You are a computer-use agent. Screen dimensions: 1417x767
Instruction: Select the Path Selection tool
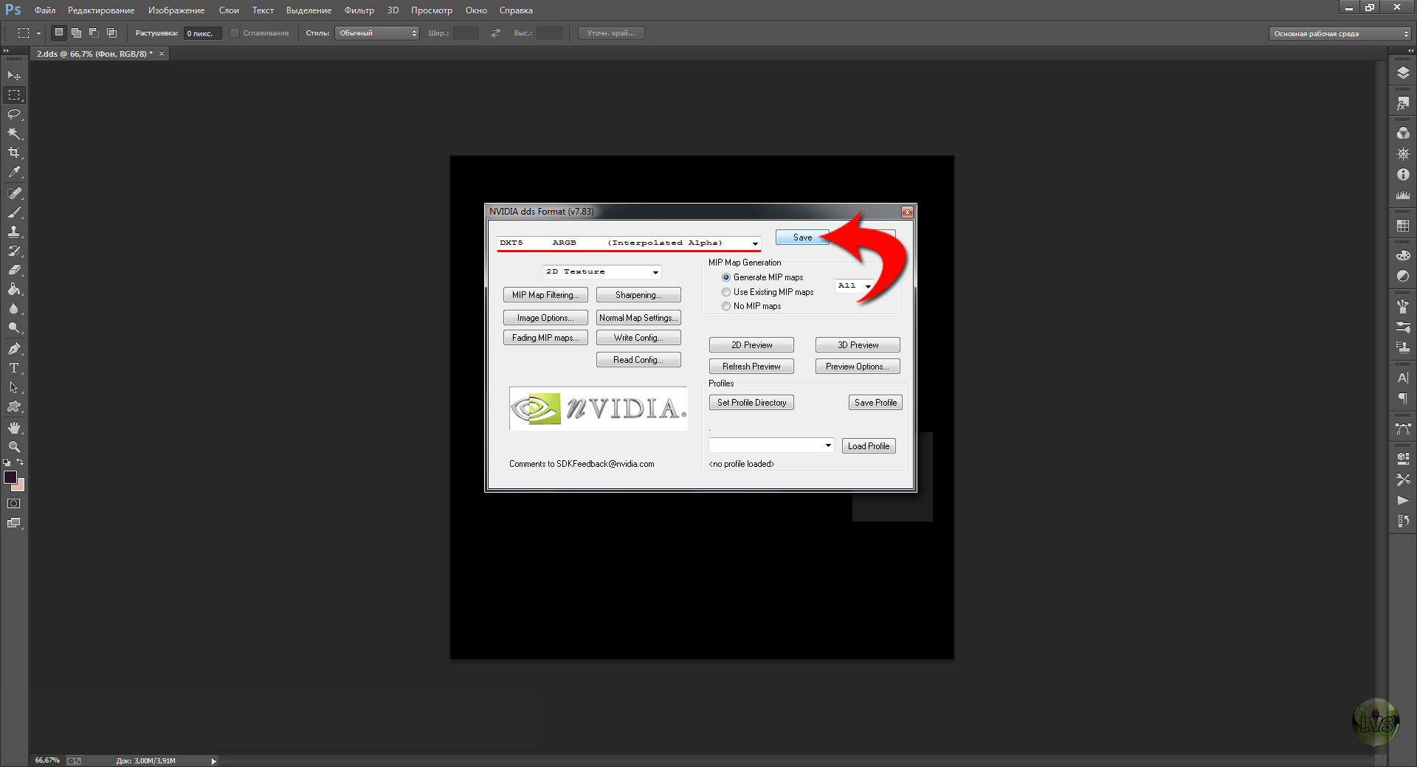[14, 387]
